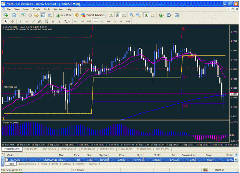Switch to the GBPUSD,M5 chart tab
This screenshot has width=240, height=173.
(x=49, y=149)
